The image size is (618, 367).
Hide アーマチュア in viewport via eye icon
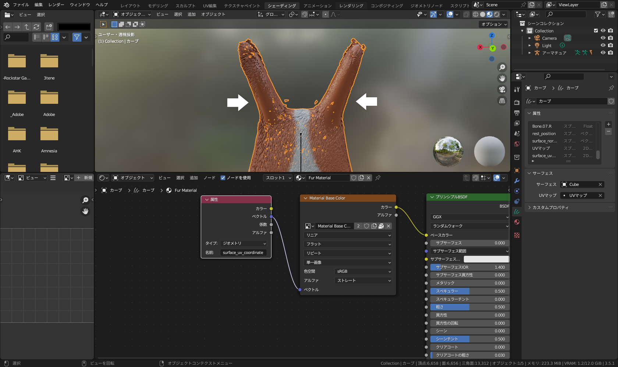tap(603, 53)
